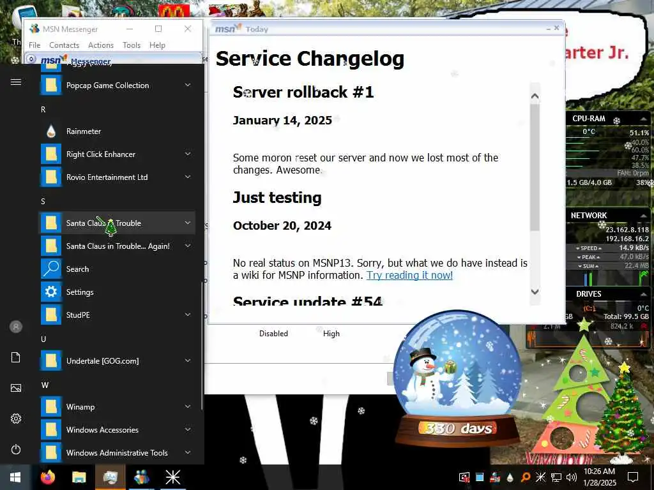
Task: Expand Rovio Entertainment Ltd folder
Action: point(188,177)
